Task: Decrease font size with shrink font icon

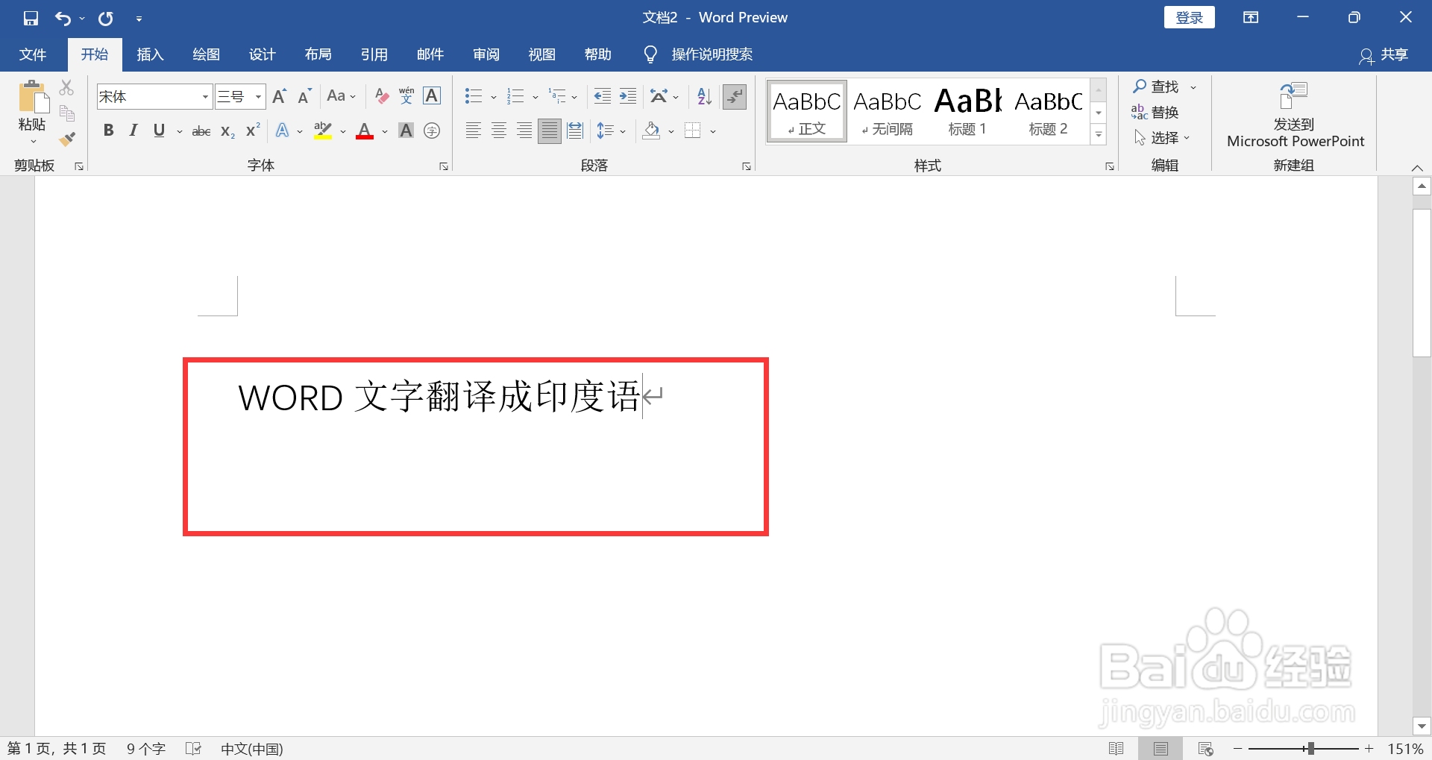Action: pyautogui.click(x=304, y=96)
